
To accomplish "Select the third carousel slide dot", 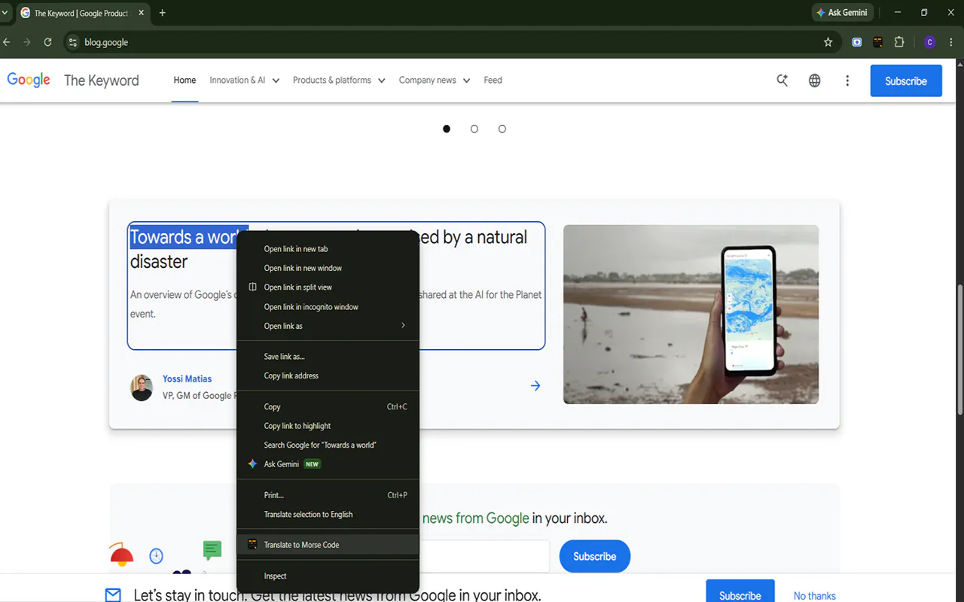I will [x=502, y=129].
